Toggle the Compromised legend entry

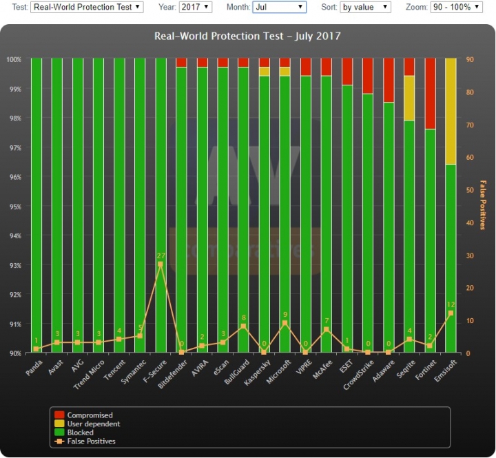tap(83, 415)
